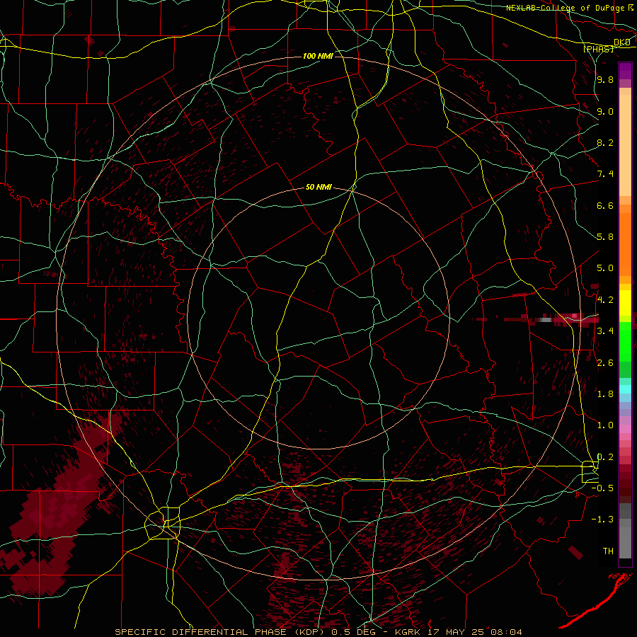Click the deep orange color bar segment
Image resolution: width=637 pixels, height=637 pixels.
point(625,245)
